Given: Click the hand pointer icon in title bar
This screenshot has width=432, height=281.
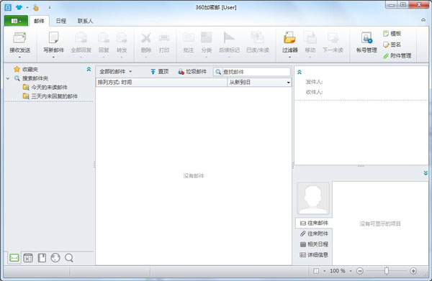Looking at the screenshot, I should (36, 7).
